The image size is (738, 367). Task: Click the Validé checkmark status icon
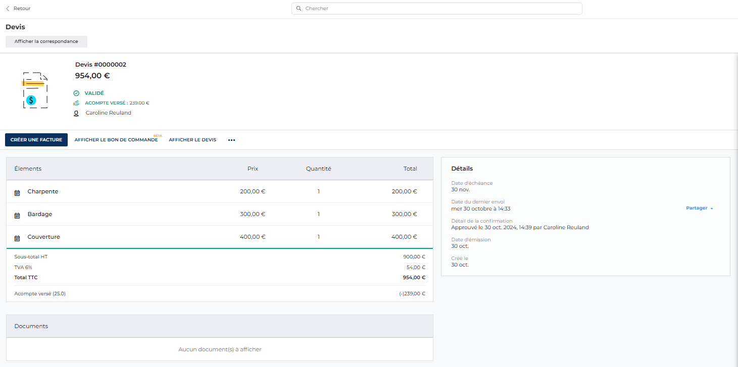coord(76,93)
